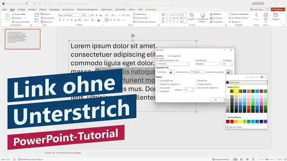
Task: Click the save icon in title bar
Action: [35, 4]
